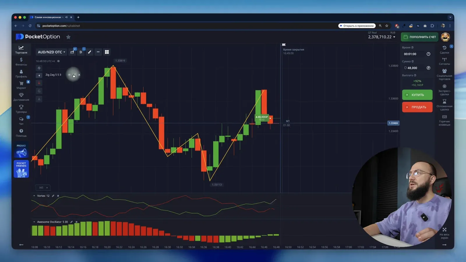Click the red Sell (ПРОДАТЬ) button
This screenshot has height=262, width=466.
[417, 107]
